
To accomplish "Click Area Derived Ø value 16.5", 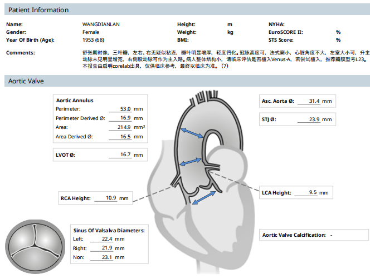I will 125,136.
